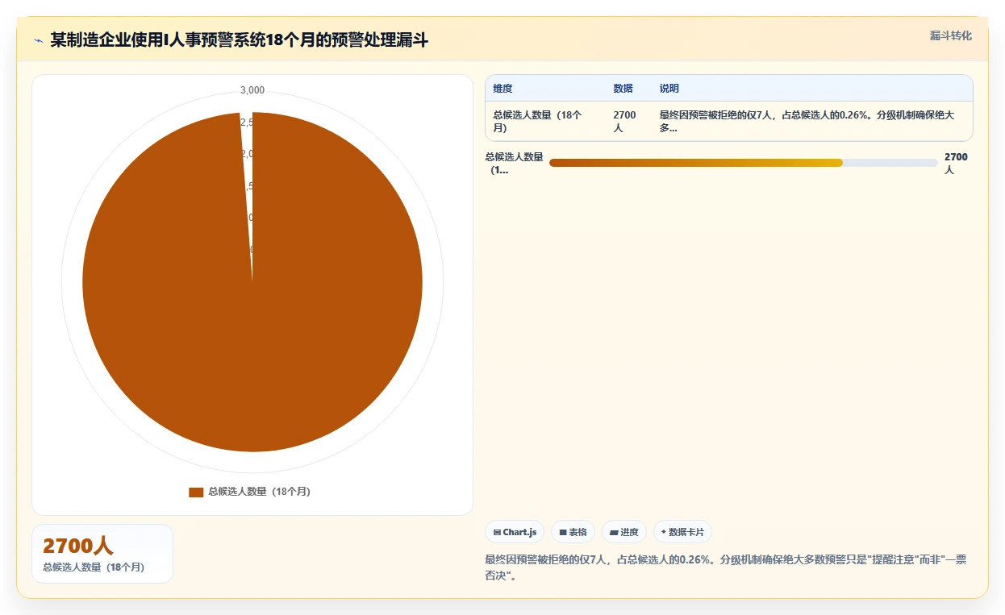1005x615 pixels.
Task: Click the Chart.js tag chip
Action: click(515, 532)
